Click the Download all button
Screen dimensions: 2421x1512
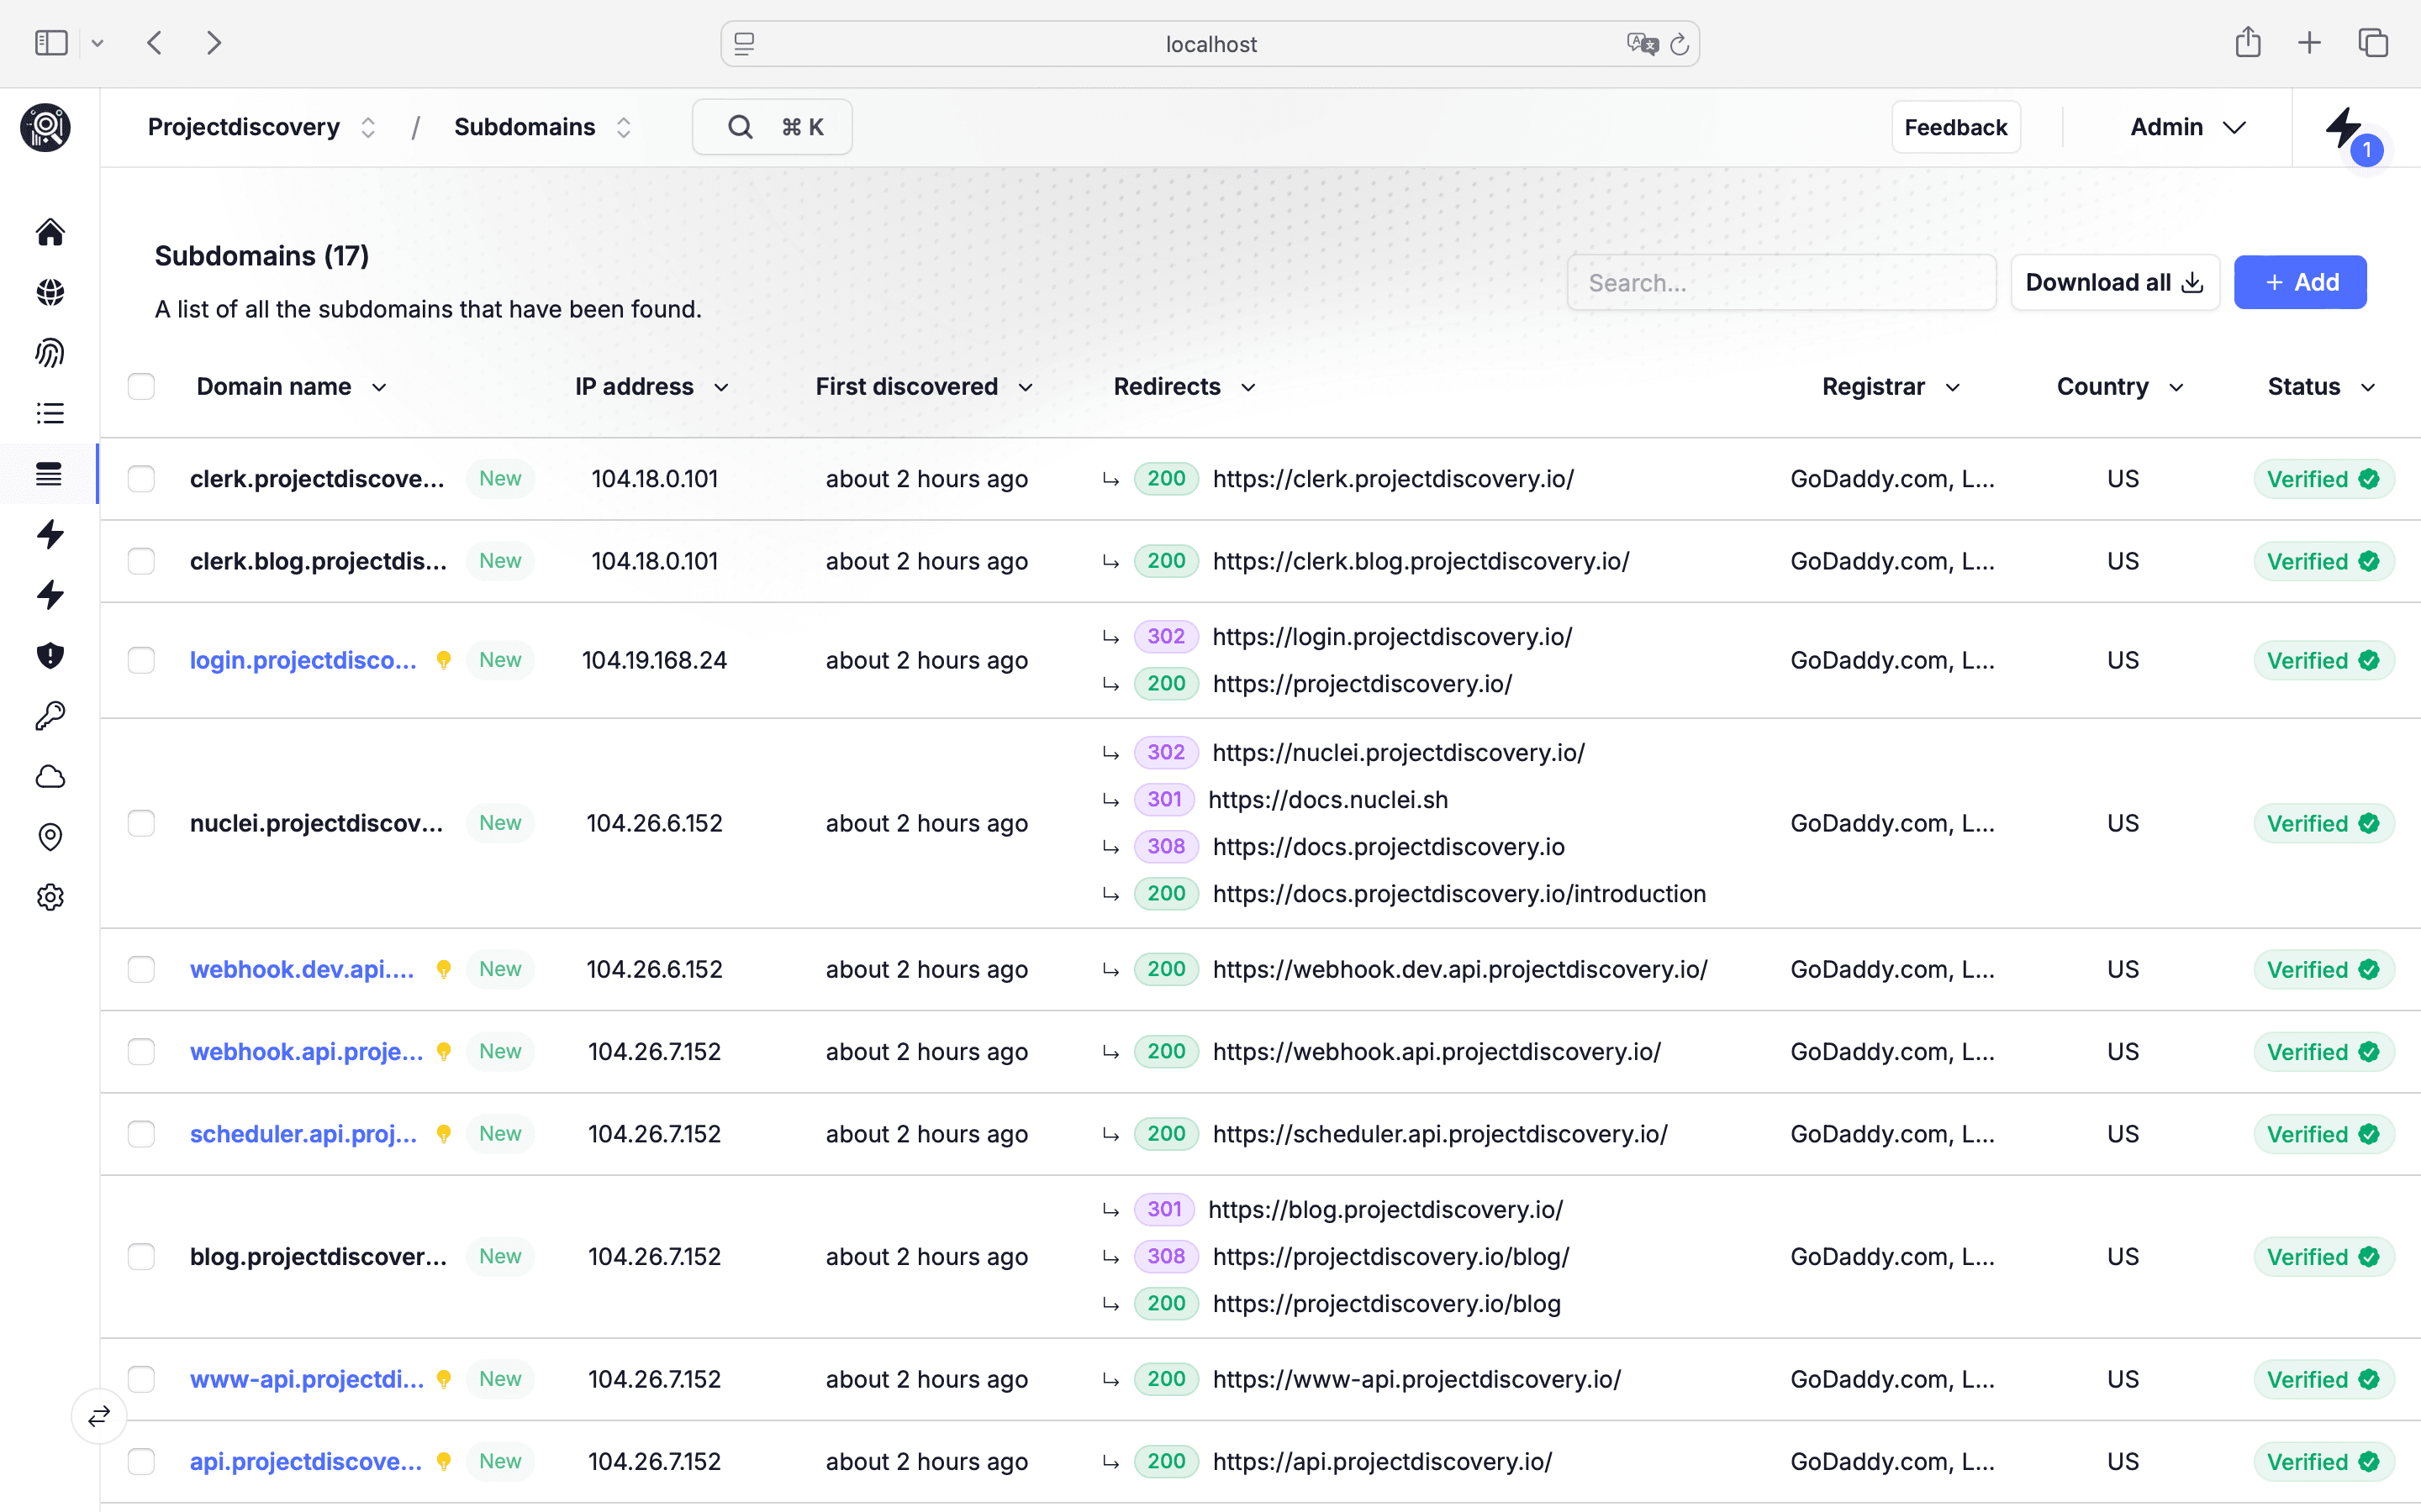click(x=2114, y=283)
